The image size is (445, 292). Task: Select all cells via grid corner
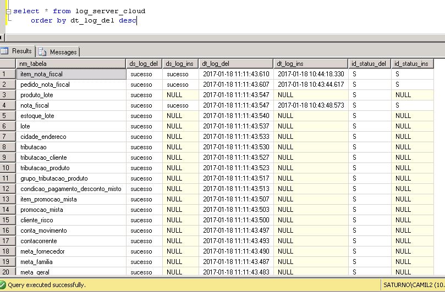[x=8, y=64]
